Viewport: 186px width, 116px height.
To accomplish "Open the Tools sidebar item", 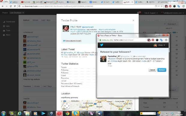I will coord(7,31).
